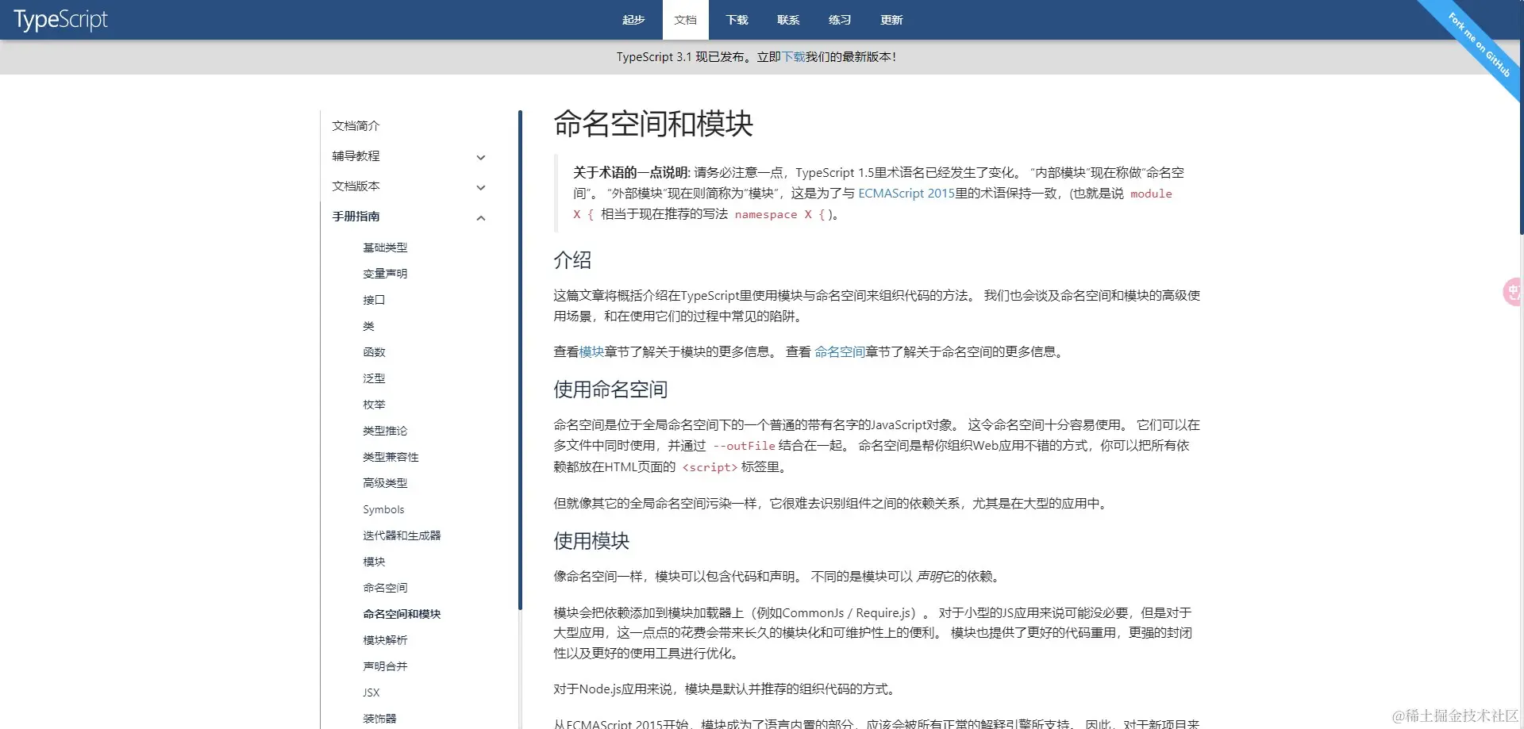
Task: Go to the 下载 nav tab
Action: [x=737, y=20]
